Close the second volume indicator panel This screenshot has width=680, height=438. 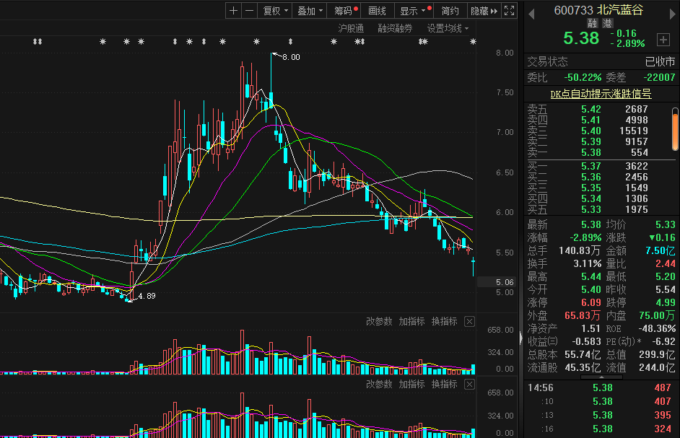469,384
